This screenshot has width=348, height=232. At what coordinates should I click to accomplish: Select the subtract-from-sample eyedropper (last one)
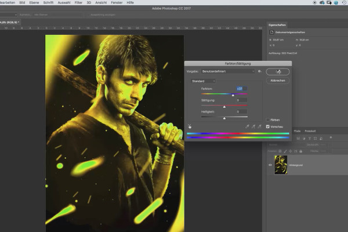[259, 126]
